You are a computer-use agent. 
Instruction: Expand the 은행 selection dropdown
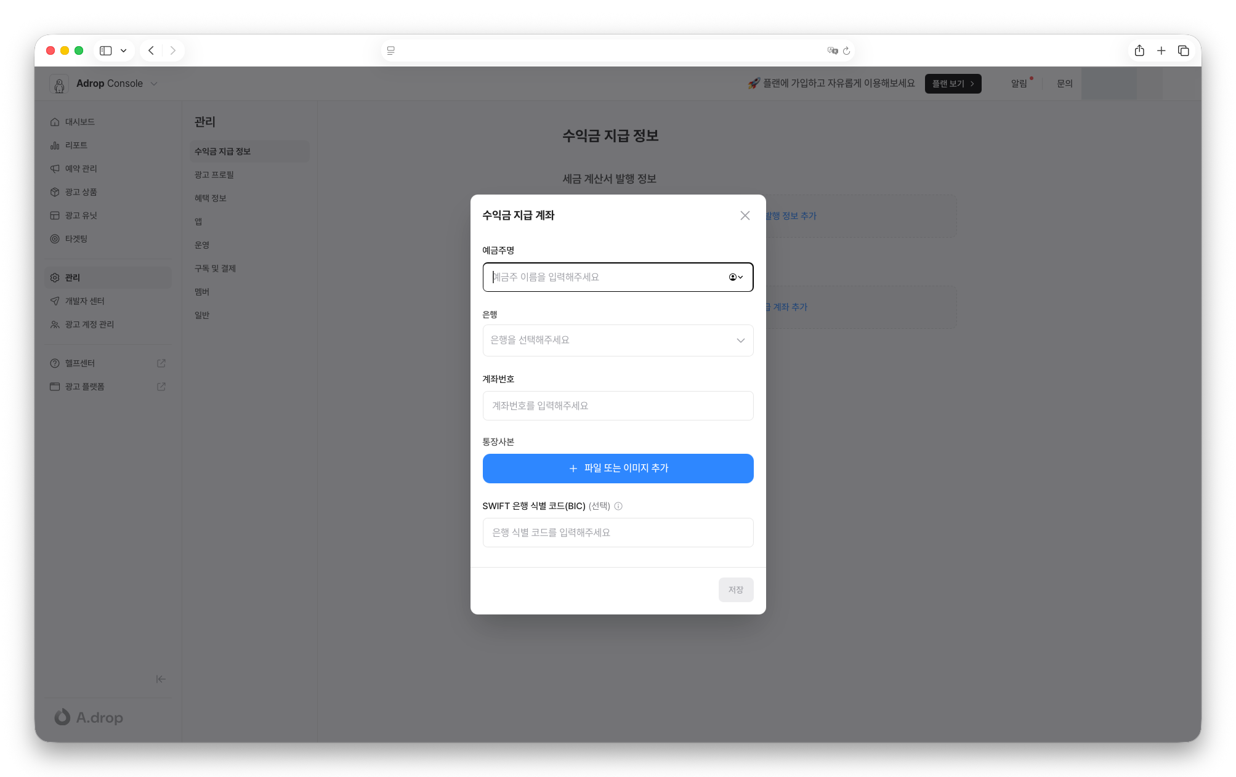coord(618,340)
